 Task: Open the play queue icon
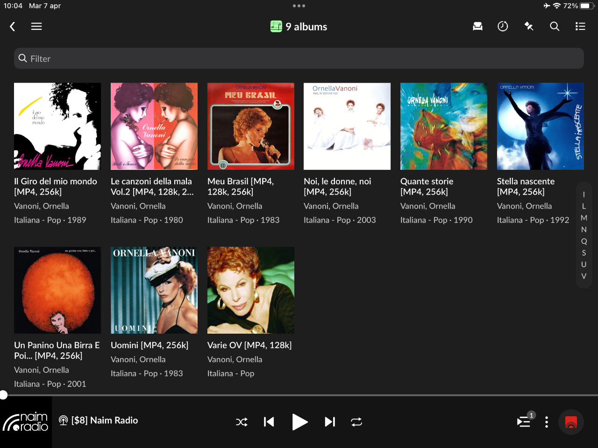point(524,422)
